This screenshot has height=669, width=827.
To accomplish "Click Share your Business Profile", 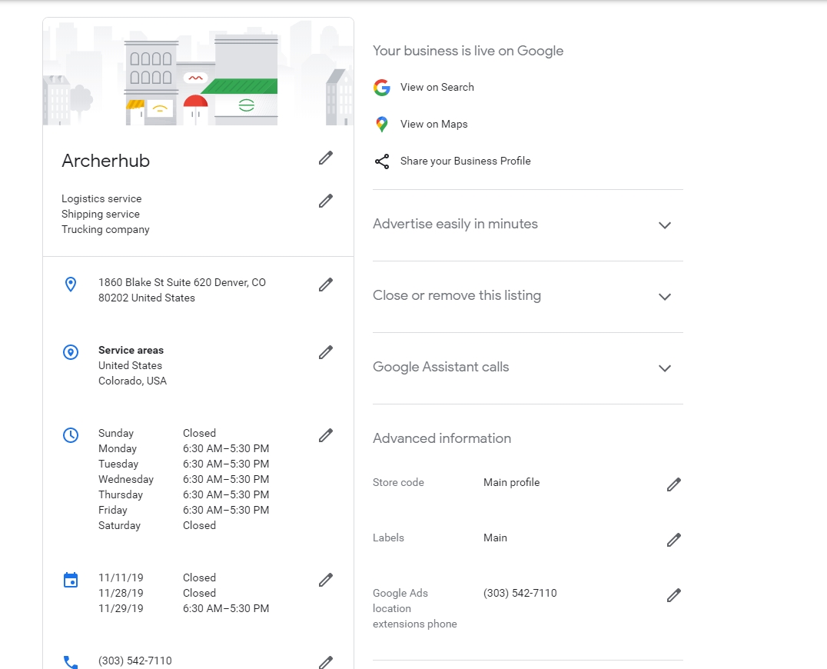I will (465, 161).
